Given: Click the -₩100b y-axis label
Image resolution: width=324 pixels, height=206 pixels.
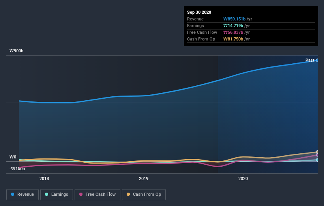Looking at the screenshot, I should point(17,169).
